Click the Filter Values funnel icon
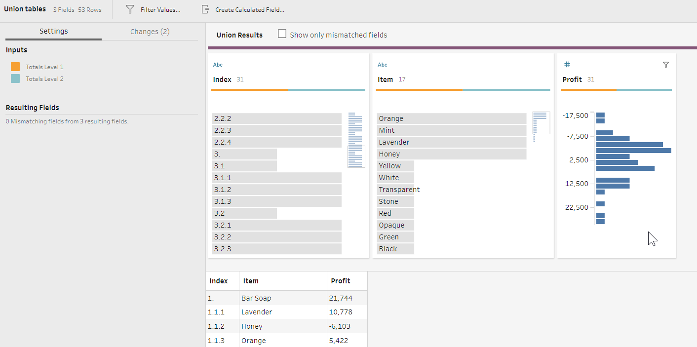 coord(130,9)
